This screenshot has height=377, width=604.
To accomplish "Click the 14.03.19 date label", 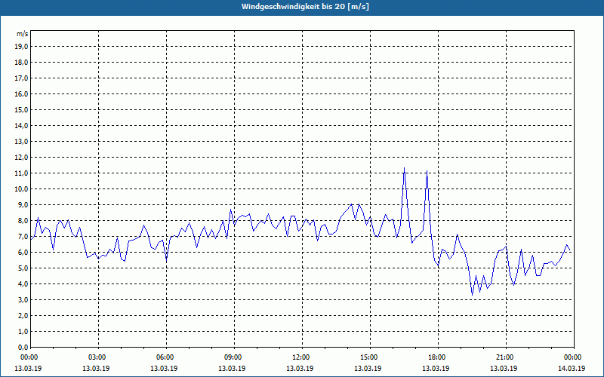I will (x=572, y=369).
